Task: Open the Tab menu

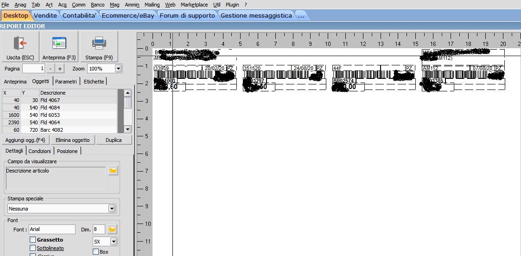Action: 36,5
